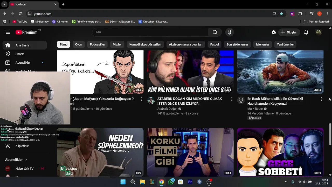The height and width of the screenshot is (187, 332).
Task: Open the notifications bell
Action: [306, 32]
